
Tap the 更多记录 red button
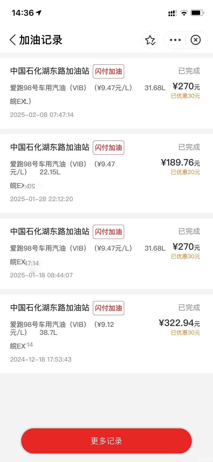(106, 441)
